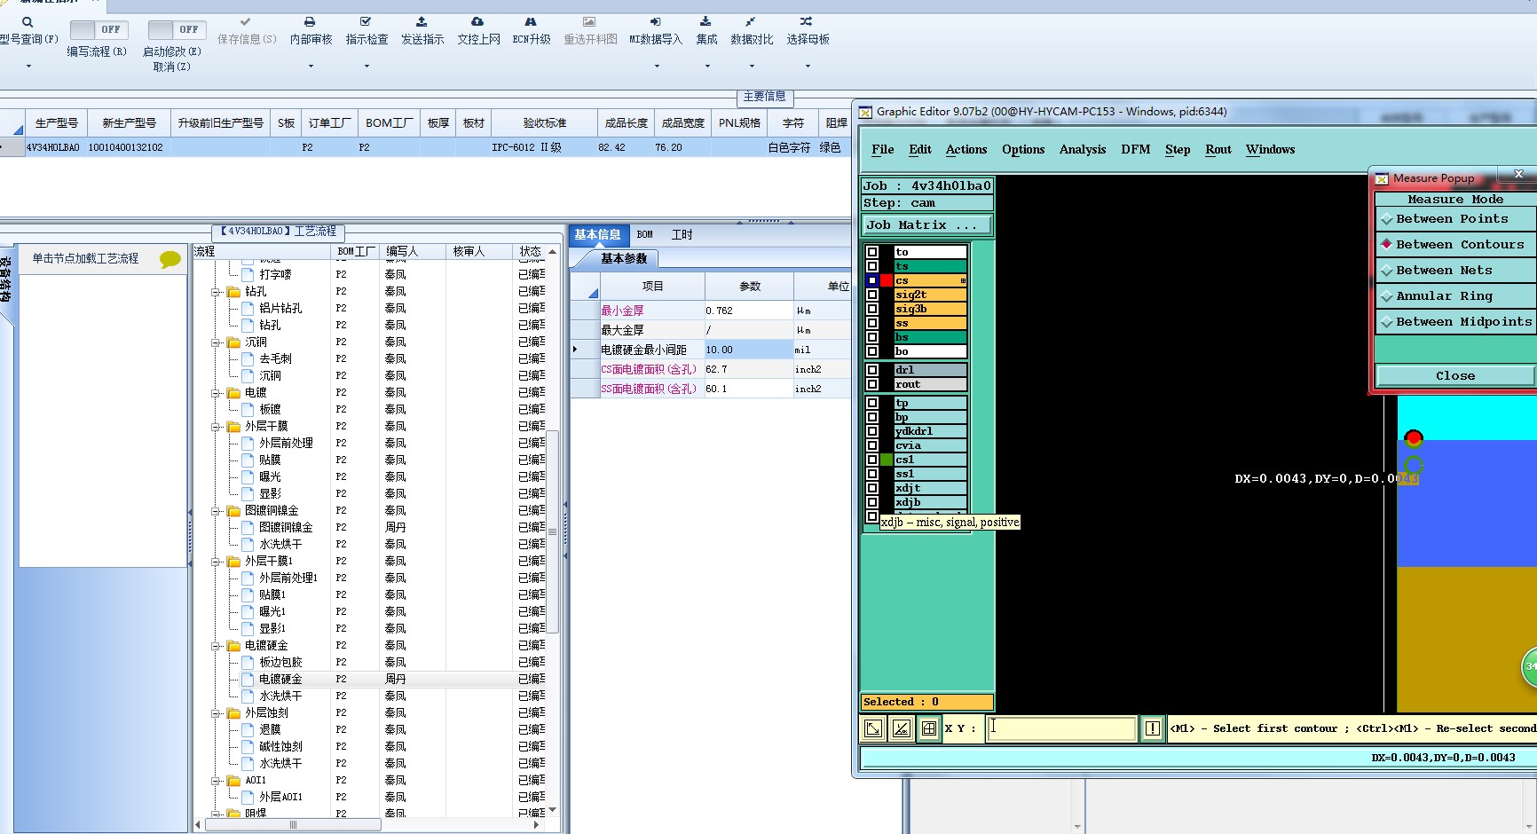Click the 去毛刺 document icon
The width and height of the screenshot is (1537, 834).
click(x=248, y=358)
